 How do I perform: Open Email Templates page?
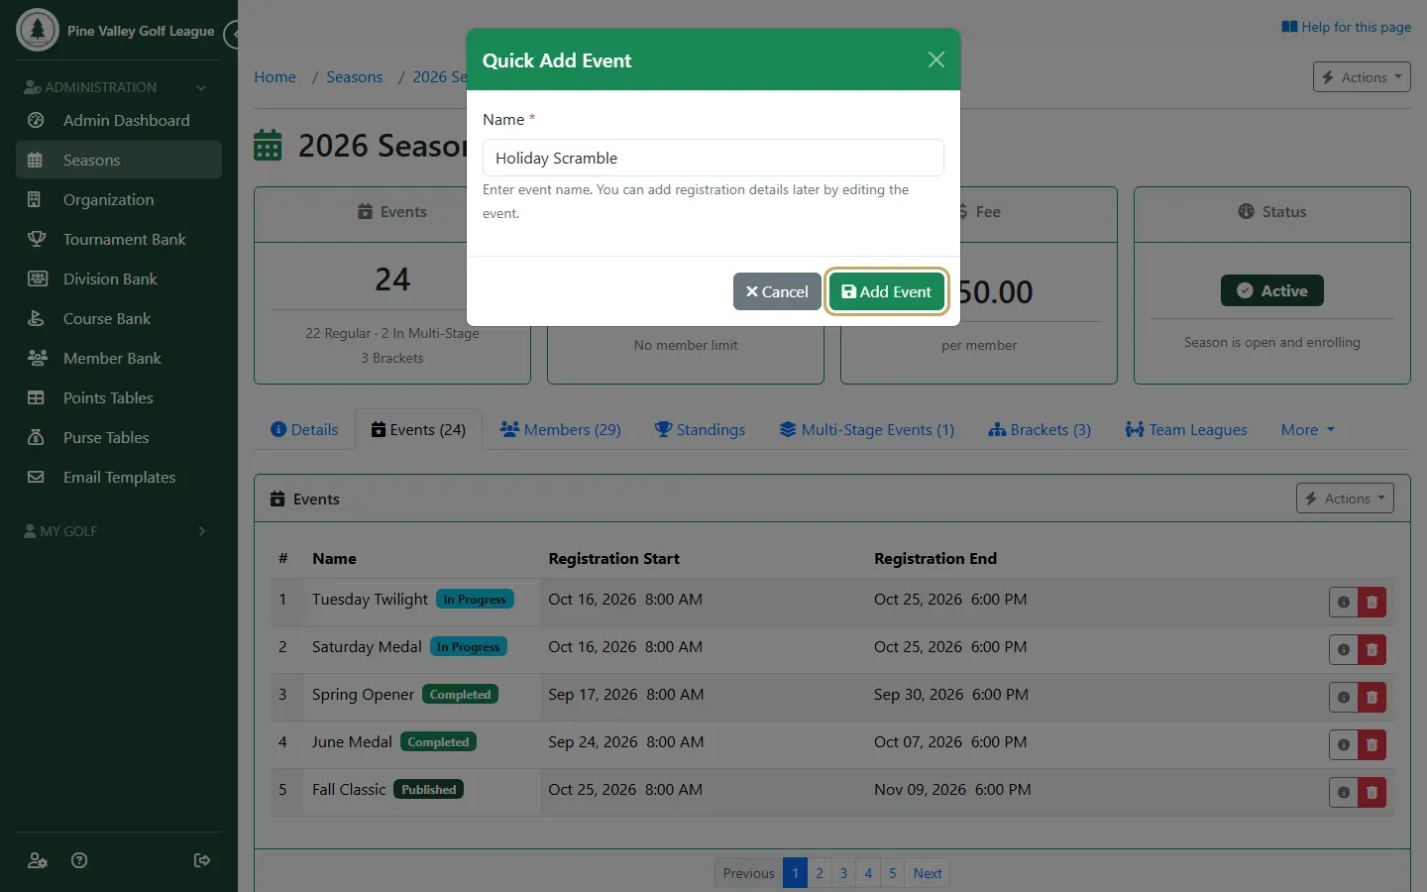coord(119,477)
